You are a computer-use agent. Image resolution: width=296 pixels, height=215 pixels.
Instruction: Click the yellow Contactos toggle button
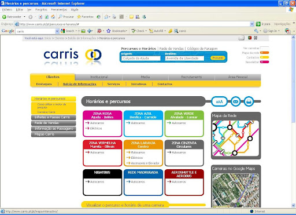(264, 57)
